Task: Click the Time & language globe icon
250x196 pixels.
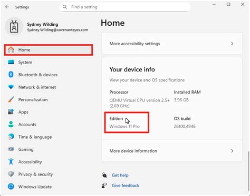Action: [11, 137]
